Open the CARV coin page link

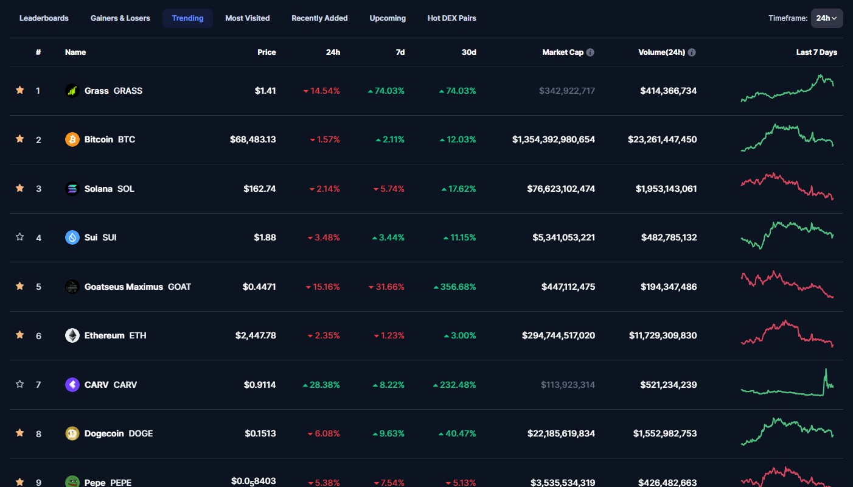[x=101, y=385]
